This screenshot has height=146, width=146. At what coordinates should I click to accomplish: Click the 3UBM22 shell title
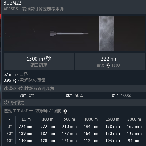coord(13,3)
